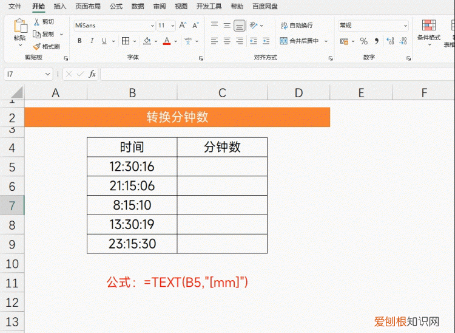The width and height of the screenshot is (455, 333).
Task: Increase font size with larger A
Action: coord(183,26)
